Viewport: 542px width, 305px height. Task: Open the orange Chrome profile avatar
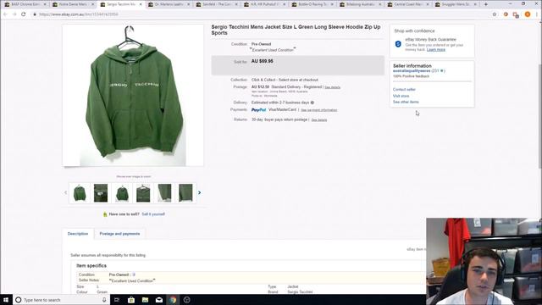click(x=528, y=14)
